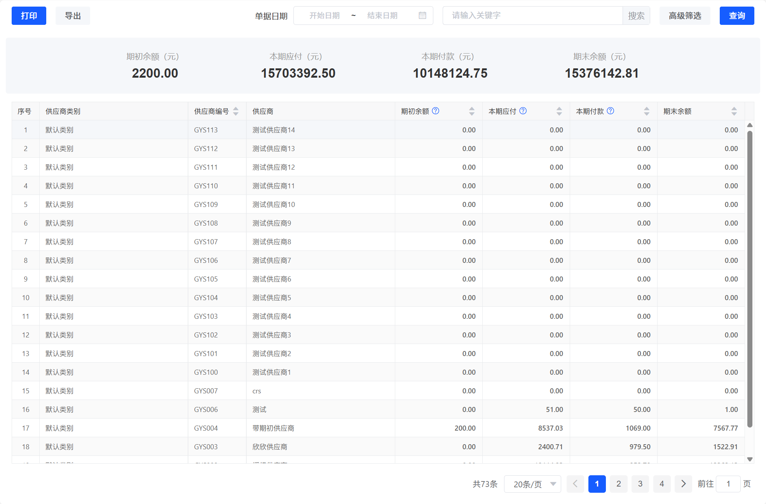Click the help icon beside 本期应付
Viewport: 766px width, 504px height.
[523, 111]
